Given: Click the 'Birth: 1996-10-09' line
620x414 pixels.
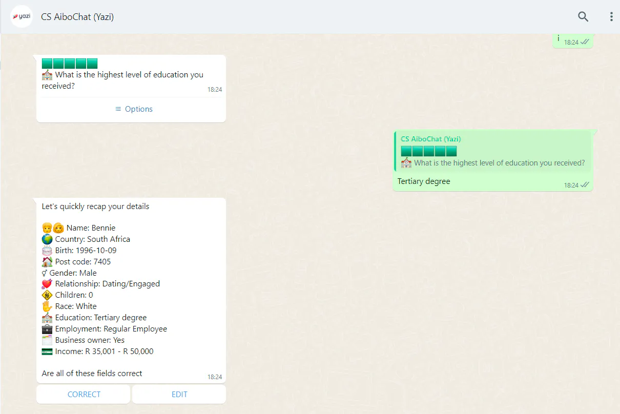Looking at the screenshot, I should tap(79, 251).
